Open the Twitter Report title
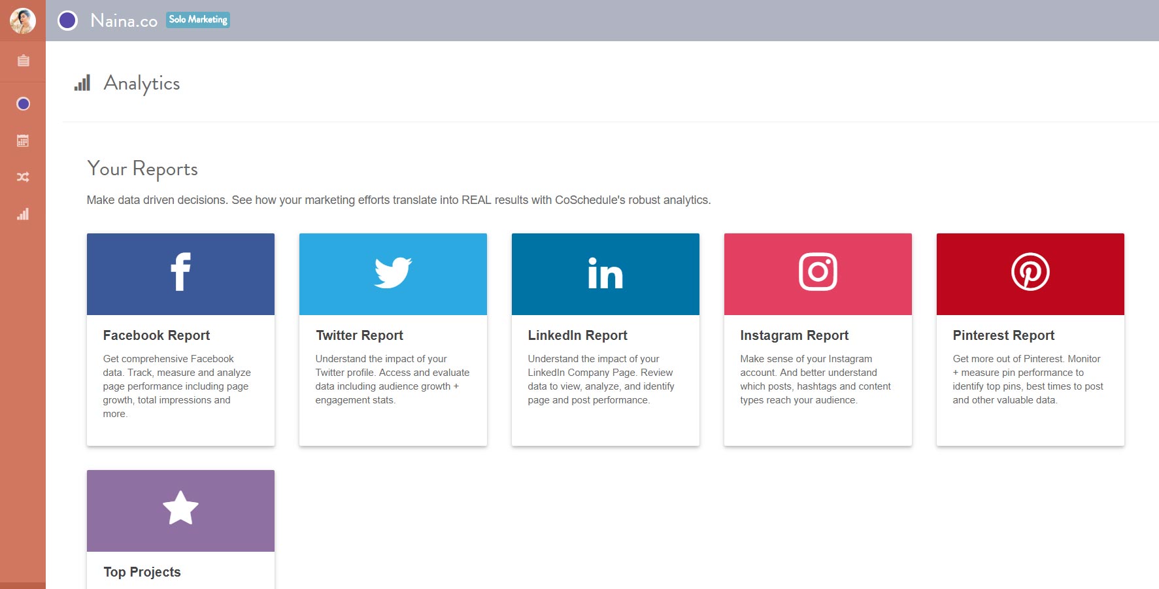Screen dimensions: 1159x589 [x=360, y=335]
